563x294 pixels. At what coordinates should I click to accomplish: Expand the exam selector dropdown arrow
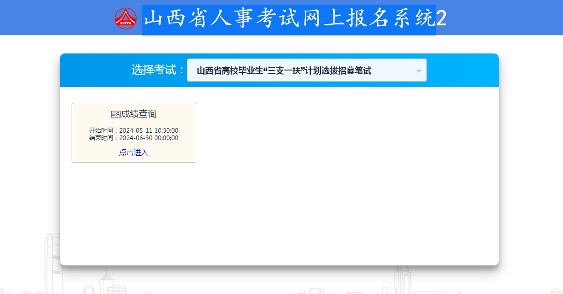[x=418, y=71]
